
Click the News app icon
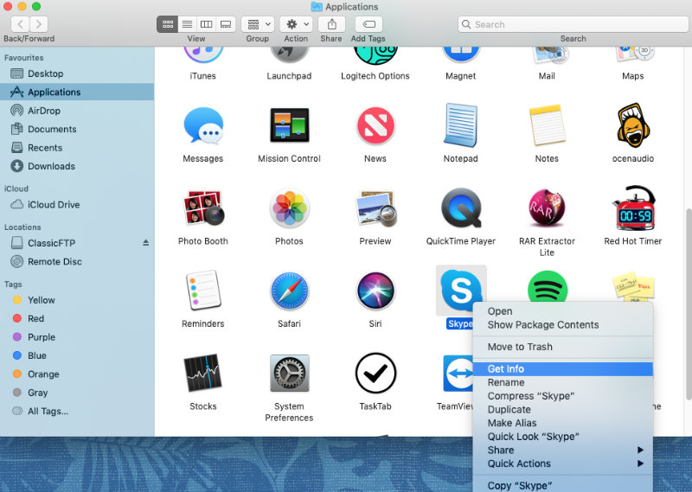pos(375,125)
